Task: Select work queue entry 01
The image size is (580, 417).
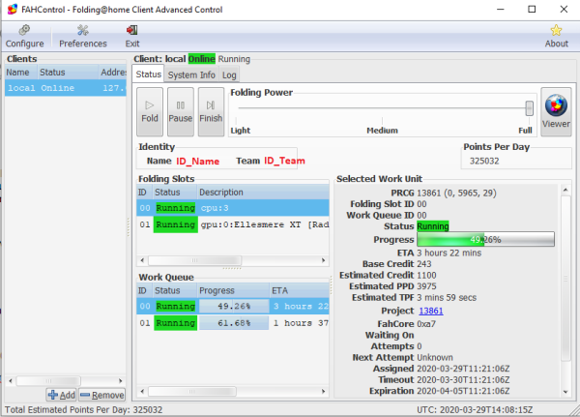Action: coord(232,322)
